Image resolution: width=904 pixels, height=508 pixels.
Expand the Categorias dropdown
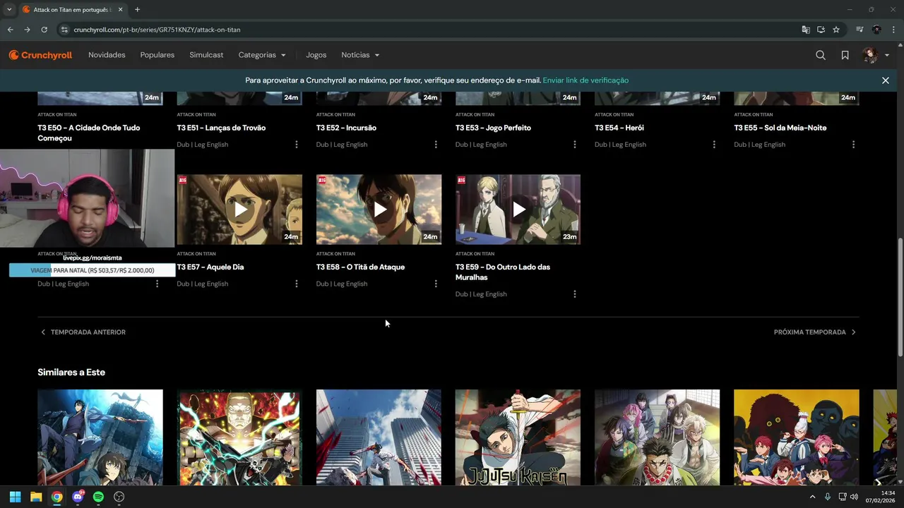point(262,55)
